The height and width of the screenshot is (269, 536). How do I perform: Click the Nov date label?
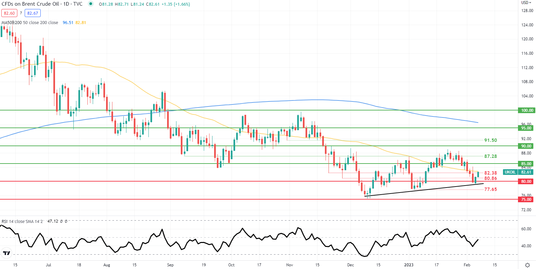tap(290, 265)
